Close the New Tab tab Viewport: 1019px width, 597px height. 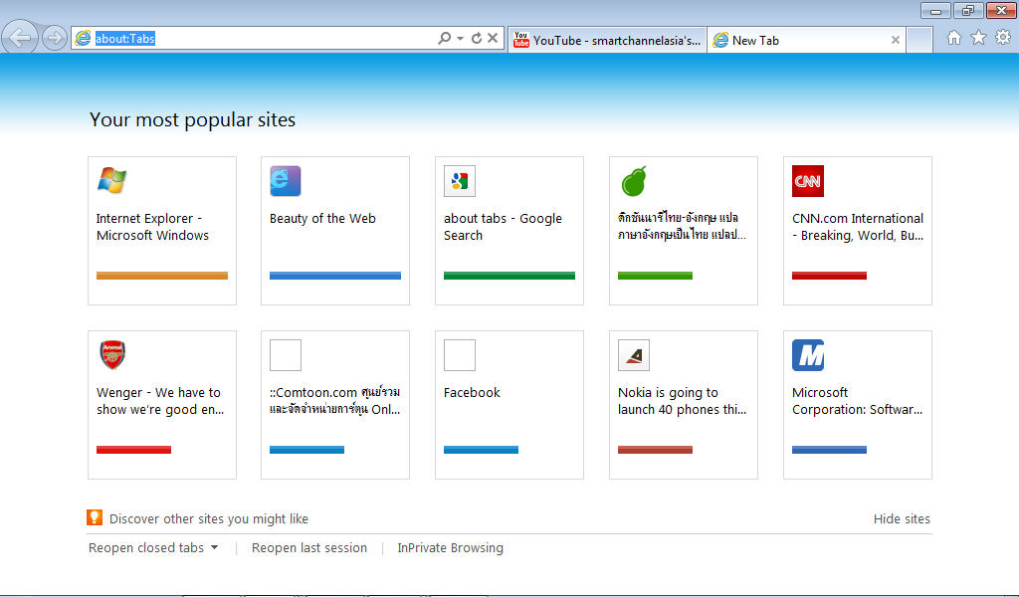(895, 40)
